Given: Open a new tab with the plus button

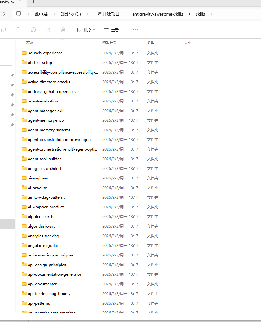Looking at the screenshot, I should (34, 2).
